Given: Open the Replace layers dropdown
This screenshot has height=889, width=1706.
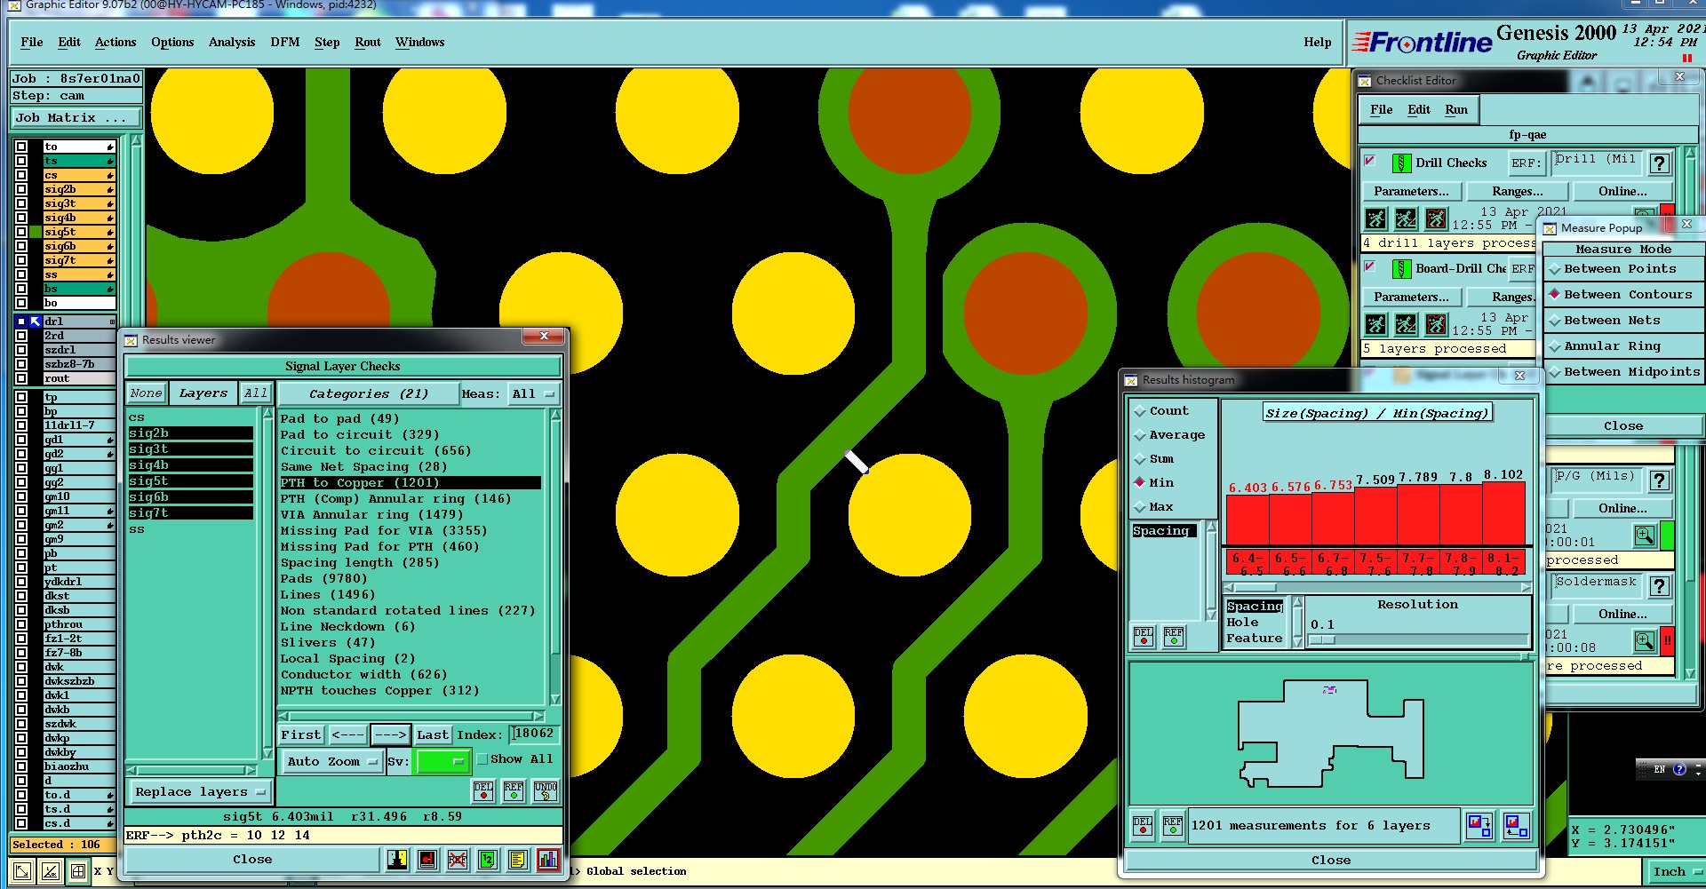Looking at the screenshot, I should (x=200, y=792).
